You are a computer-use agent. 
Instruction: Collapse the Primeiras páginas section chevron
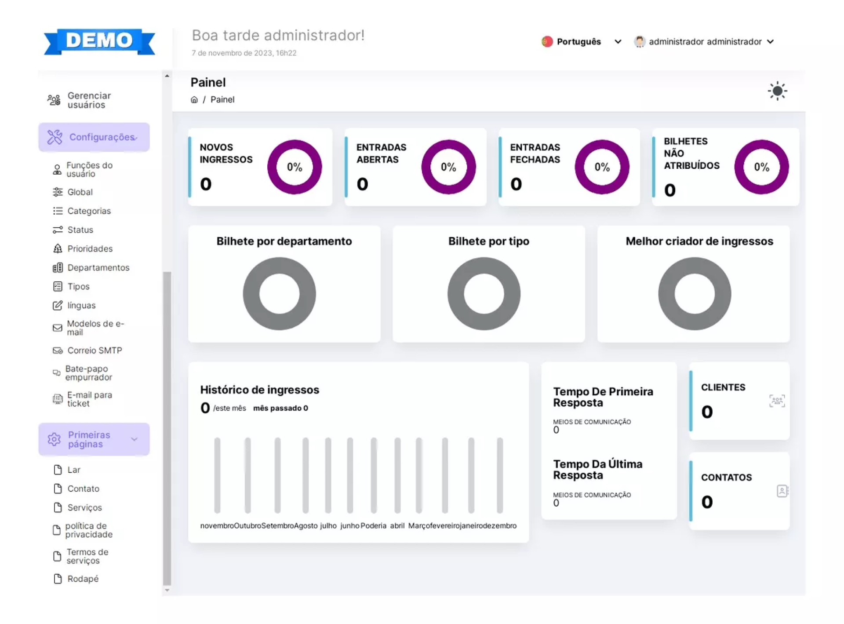[135, 439]
